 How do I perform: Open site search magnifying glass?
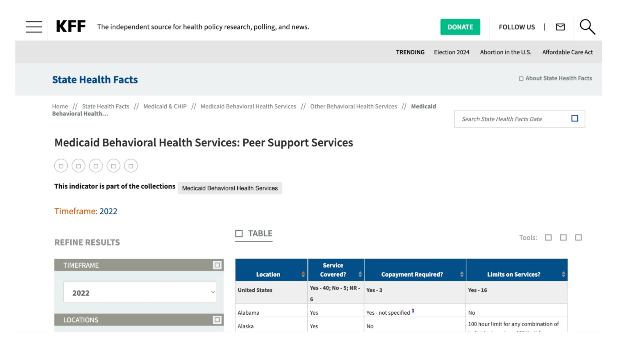point(587,27)
